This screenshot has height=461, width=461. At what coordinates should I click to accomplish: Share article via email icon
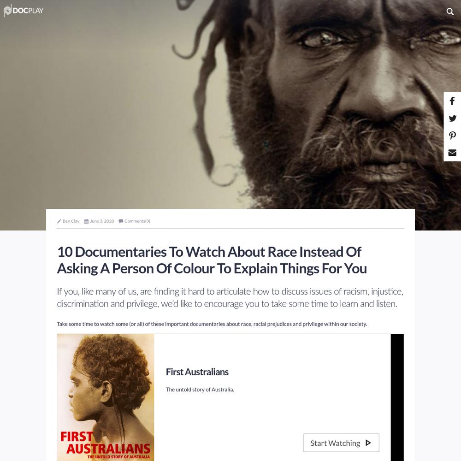pos(452,153)
